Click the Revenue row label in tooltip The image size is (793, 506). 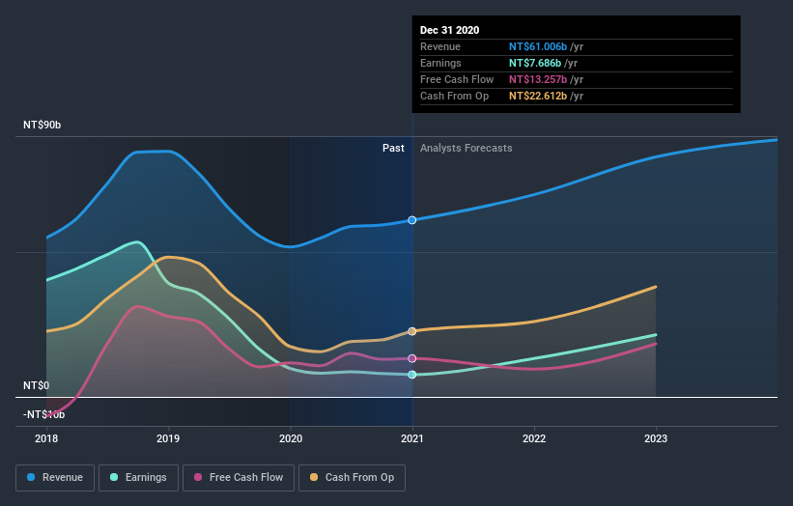click(x=440, y=46)
